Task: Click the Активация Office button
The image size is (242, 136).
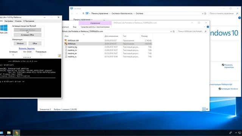Action: pos(28,35)
